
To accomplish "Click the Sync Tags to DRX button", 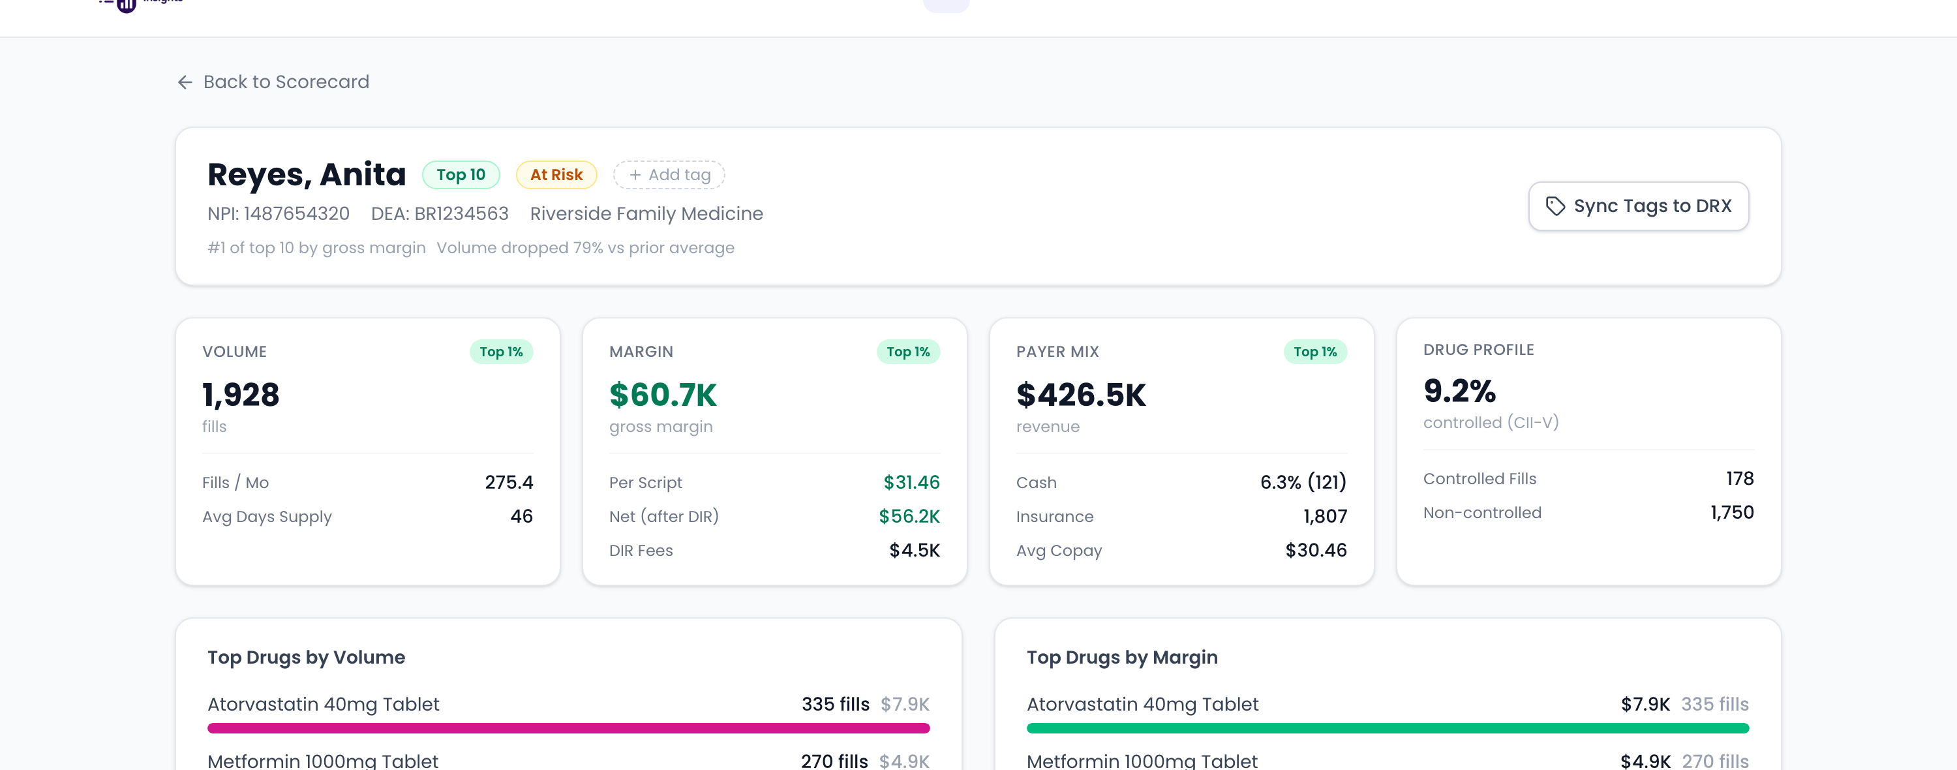I will click(x=1638, y=206).
